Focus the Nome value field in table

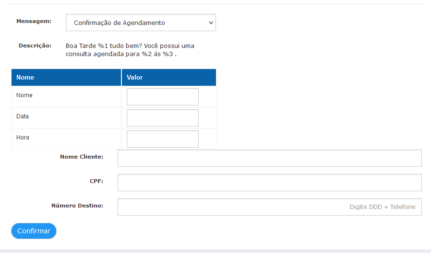pyautogui.click(x=162, y=97)
